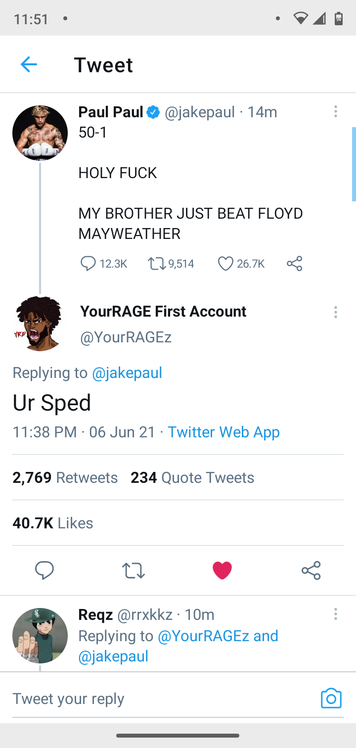Tap the back arrow to exit the Tweet view
Viewport: 356px width, 748px height.
(x=29, y=64)
